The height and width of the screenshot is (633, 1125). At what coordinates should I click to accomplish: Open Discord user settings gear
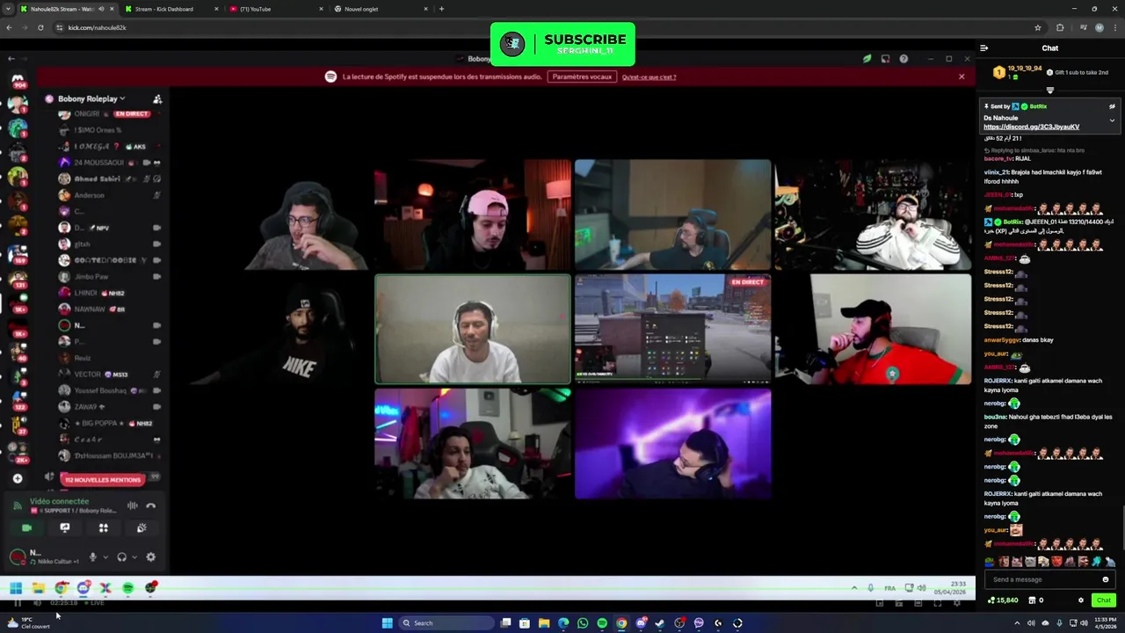coord(150,557)
